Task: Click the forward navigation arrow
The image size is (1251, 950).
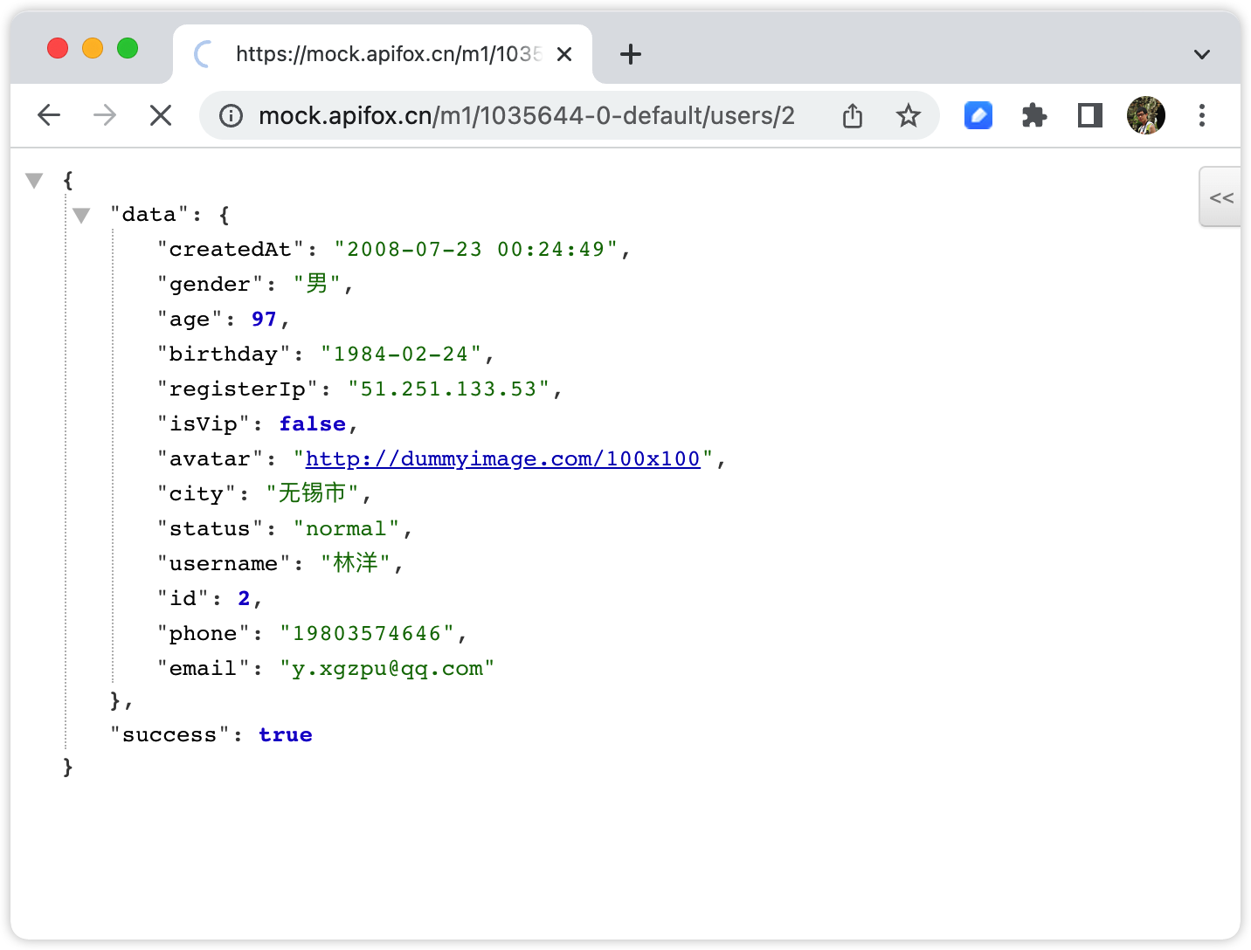Action: (x=105, y=115)
